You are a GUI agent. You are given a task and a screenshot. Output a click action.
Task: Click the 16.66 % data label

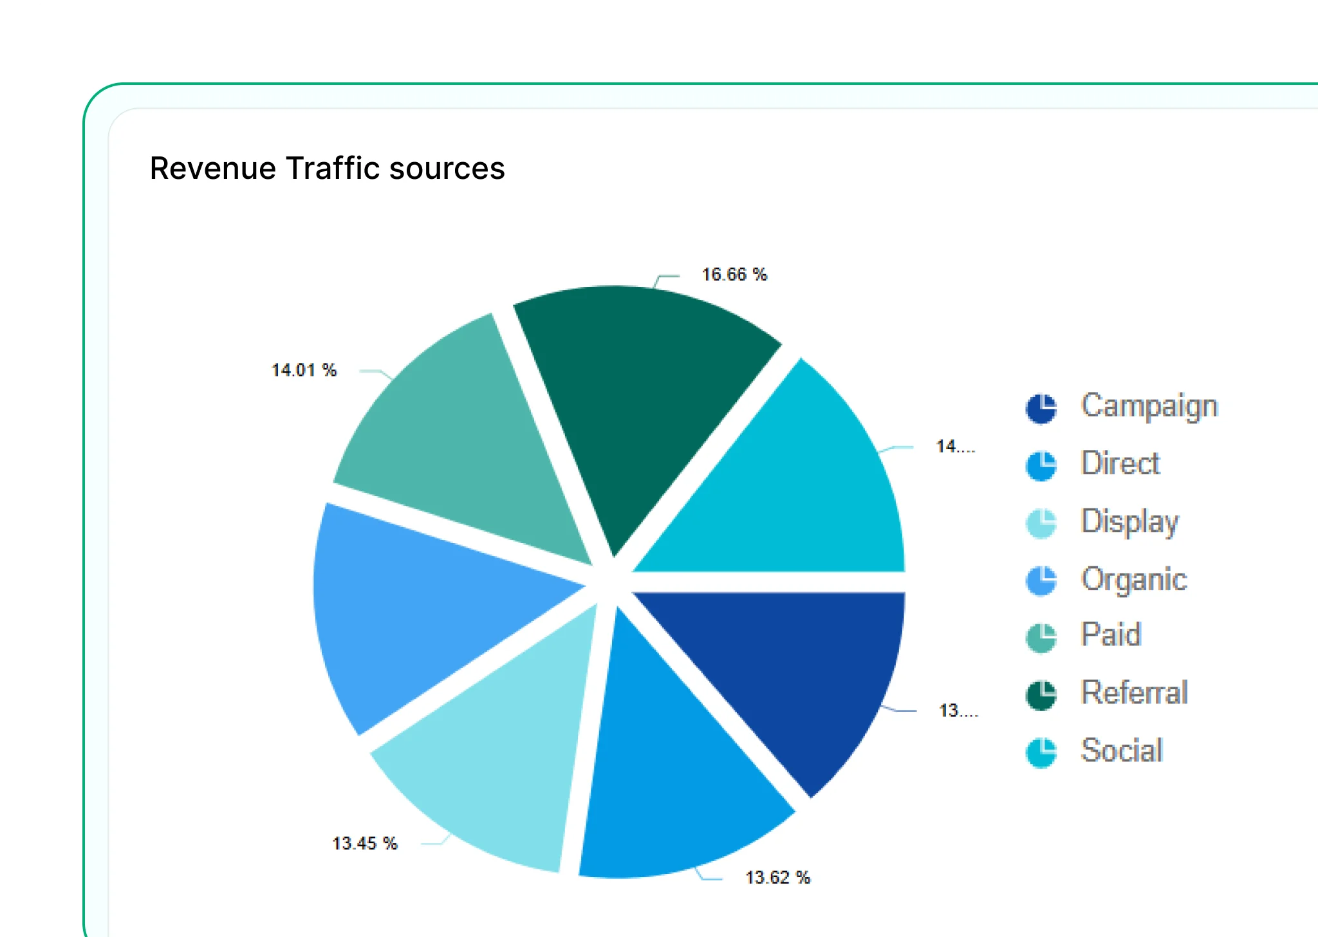tap(734, 274)
